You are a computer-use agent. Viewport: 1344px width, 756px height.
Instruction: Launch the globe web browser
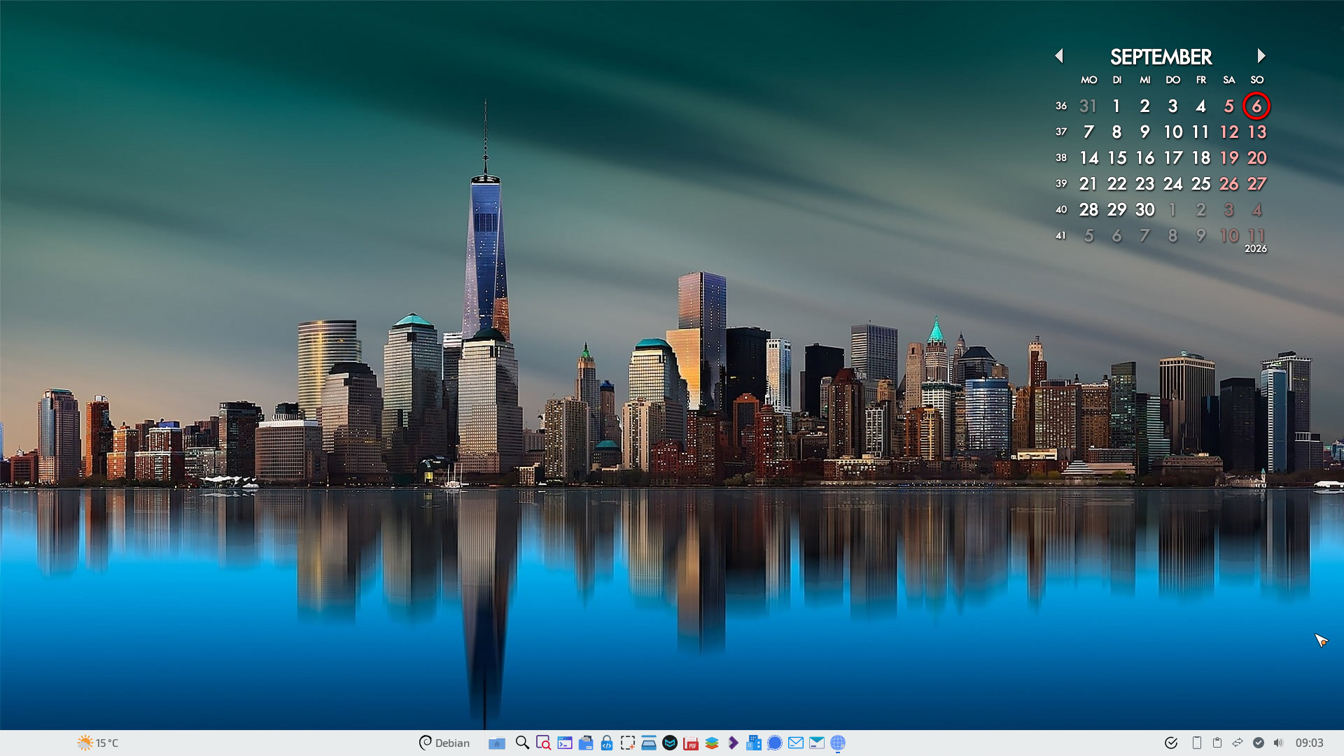tap(838, 743)
